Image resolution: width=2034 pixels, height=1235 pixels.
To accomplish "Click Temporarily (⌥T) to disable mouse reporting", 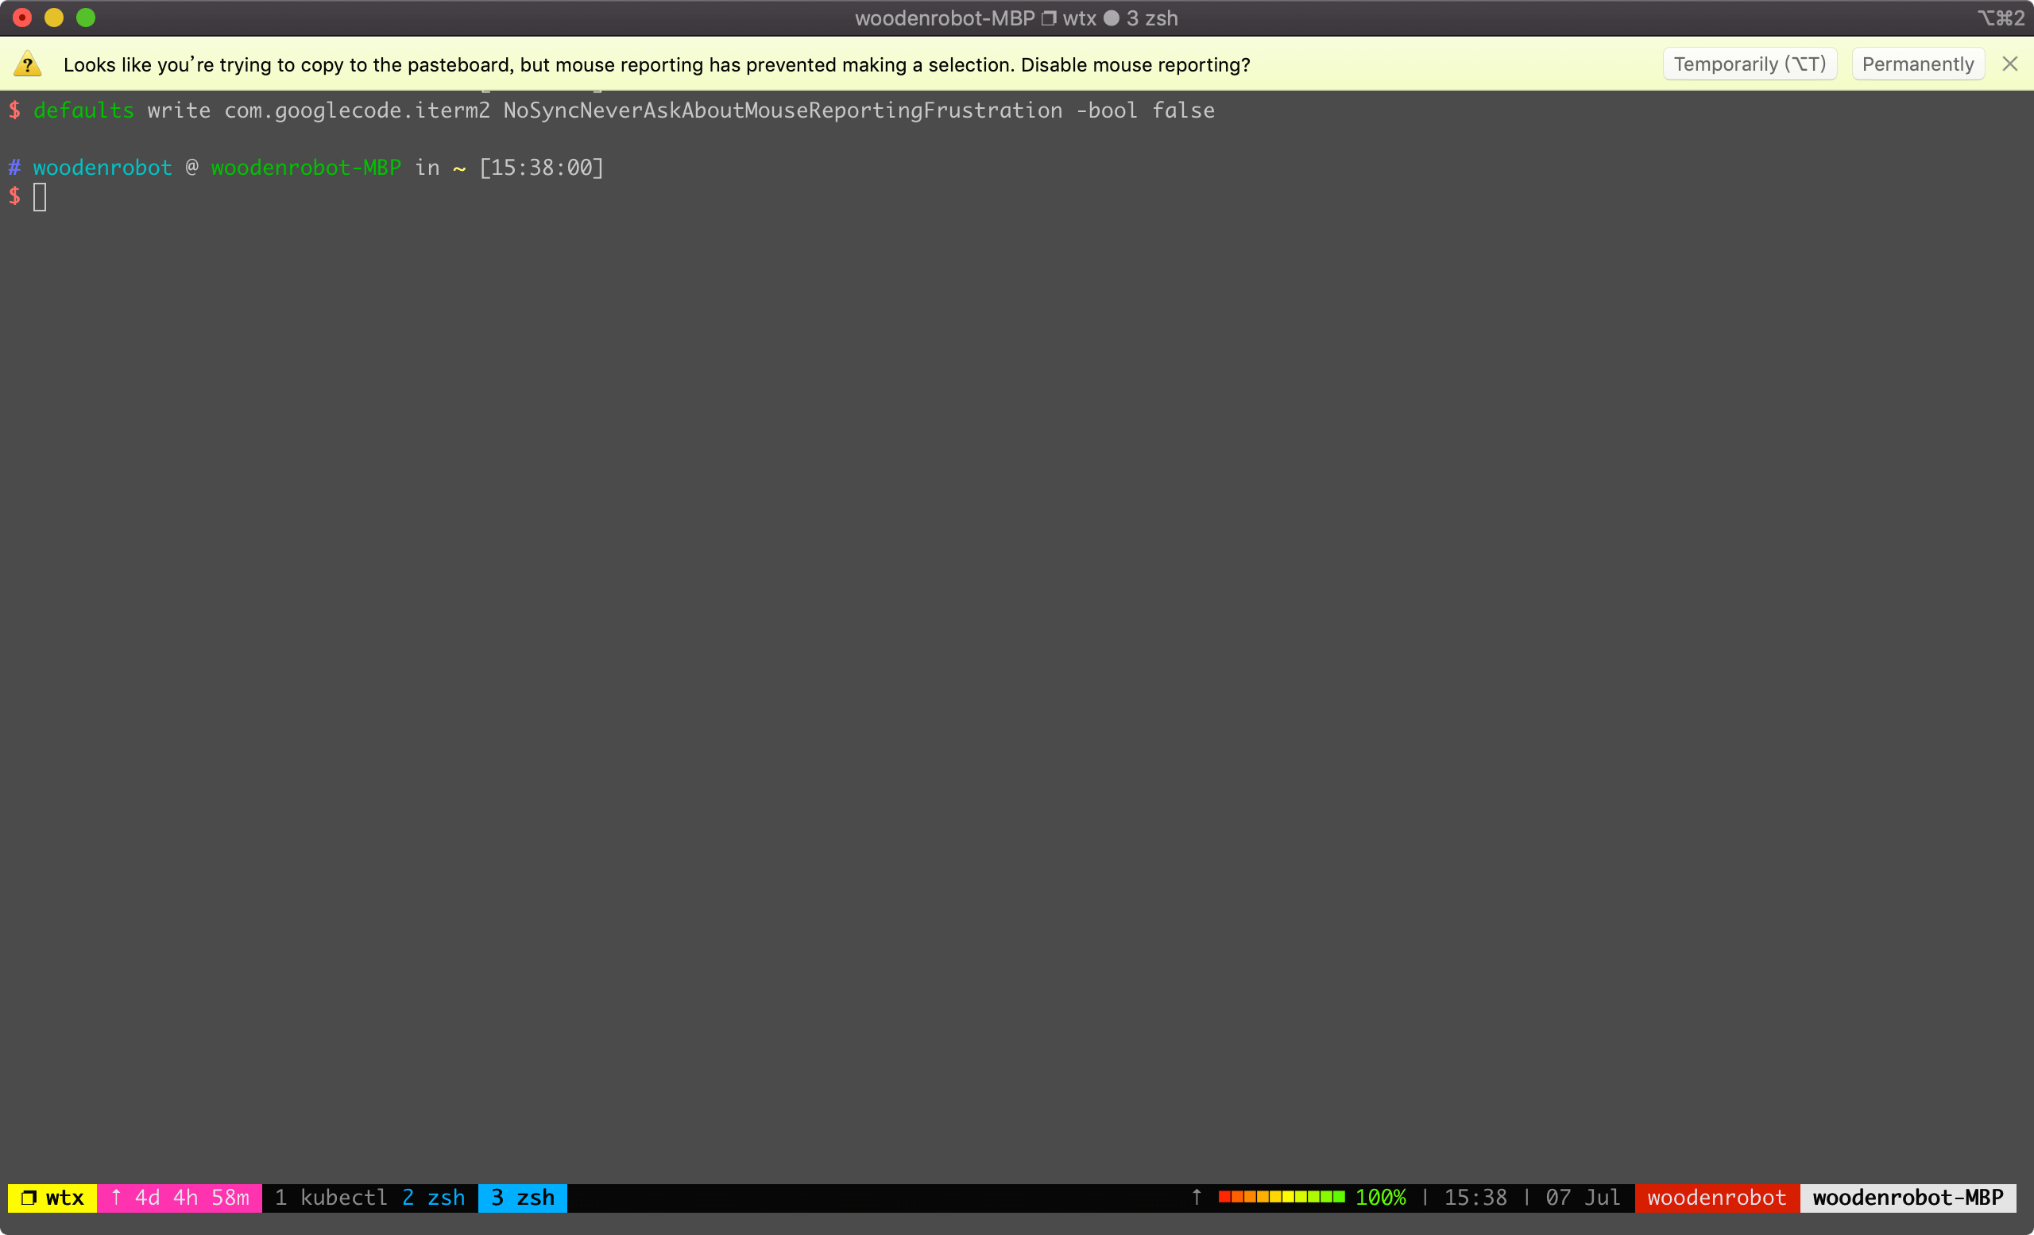I will [1750, 64].
